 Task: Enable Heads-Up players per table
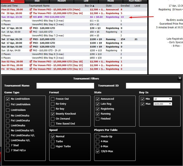coord(98,136)
